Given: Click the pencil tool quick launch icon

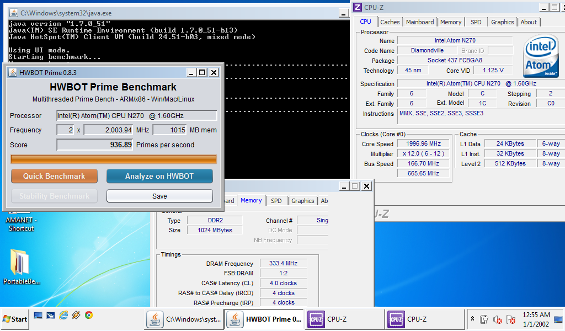Looking at the screenshot, I should (x=76, y=316).
